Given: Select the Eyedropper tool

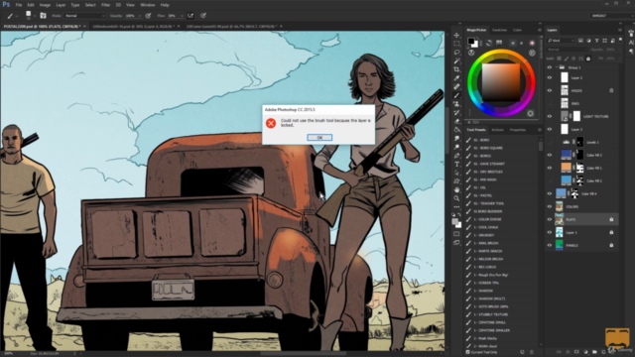Looking at the screenshot, I should coord(456,77).
